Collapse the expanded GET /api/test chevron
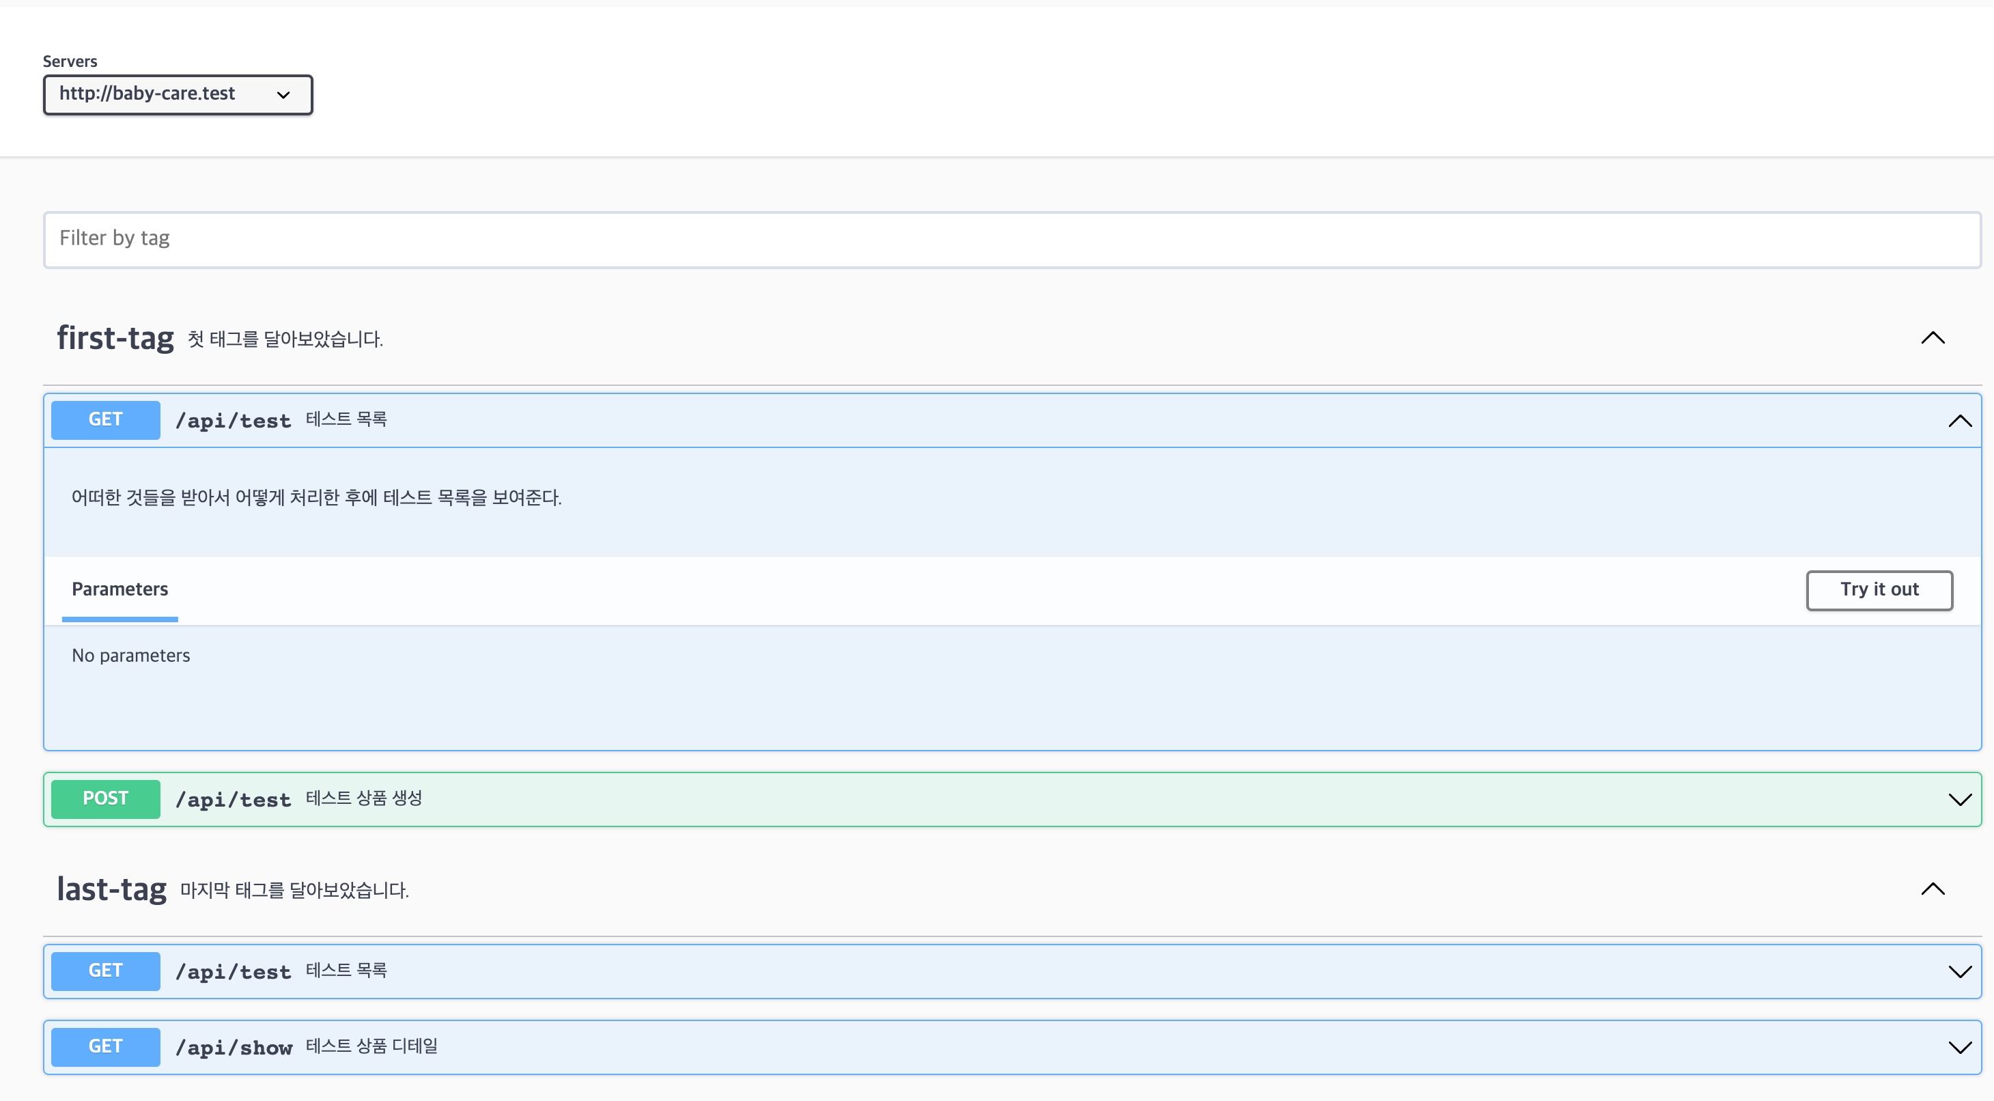Viewport: 1994px width, 1101px height. point(1959,421)
